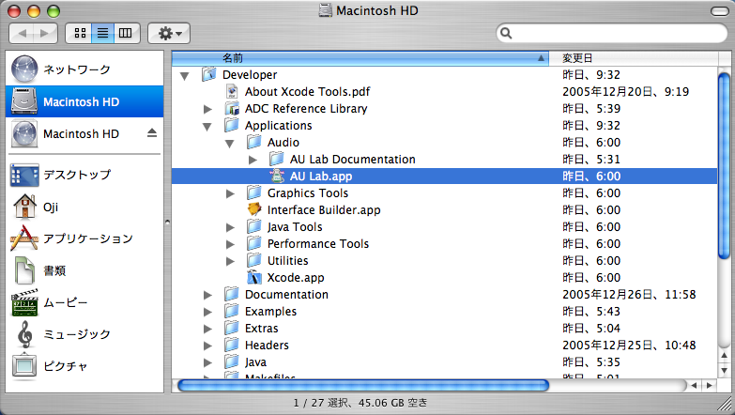Click the scroll right arrow
This screenshot has height=415, width=735.
[710, 386]
